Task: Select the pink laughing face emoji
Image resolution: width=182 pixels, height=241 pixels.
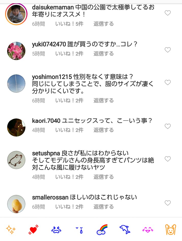Action: pyautogui.click(x=148, y=230)
